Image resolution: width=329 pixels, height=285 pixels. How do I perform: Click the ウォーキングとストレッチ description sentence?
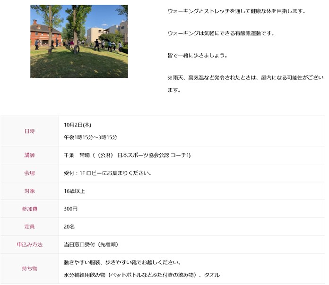[x=236, y=11]
